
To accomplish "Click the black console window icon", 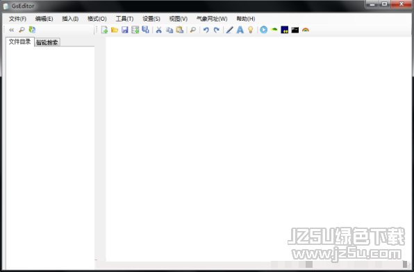I will [x=295, y=30].
